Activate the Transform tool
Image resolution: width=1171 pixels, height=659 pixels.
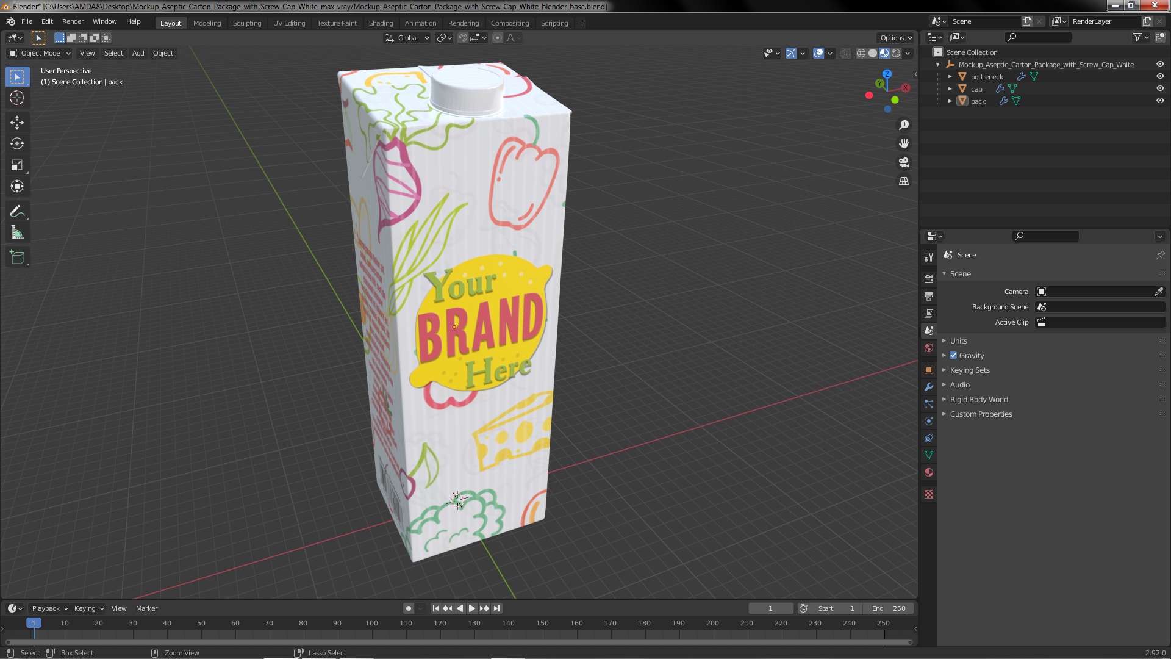[17, 187]
